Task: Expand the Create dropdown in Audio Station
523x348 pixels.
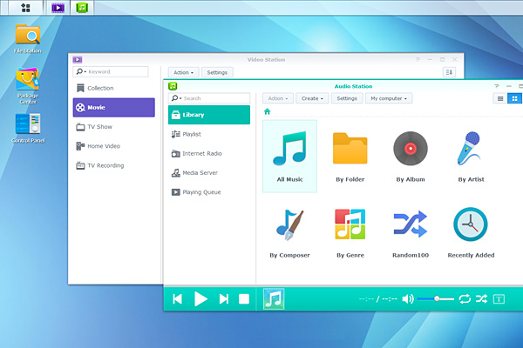Action: 312,98
